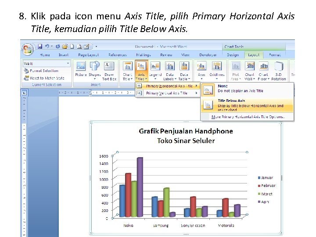Click Draw Text Box icon

pyautogui.click(x=109, y=71)
